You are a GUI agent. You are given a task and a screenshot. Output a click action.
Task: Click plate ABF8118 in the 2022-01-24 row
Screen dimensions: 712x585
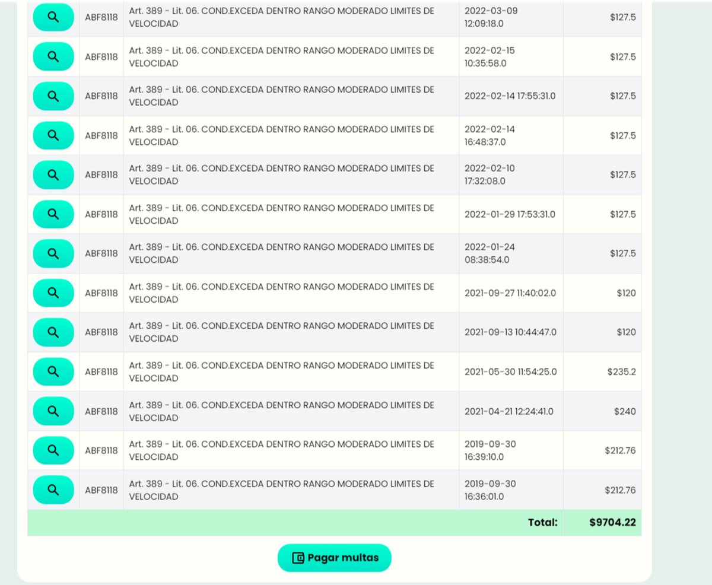coord(101,253)
